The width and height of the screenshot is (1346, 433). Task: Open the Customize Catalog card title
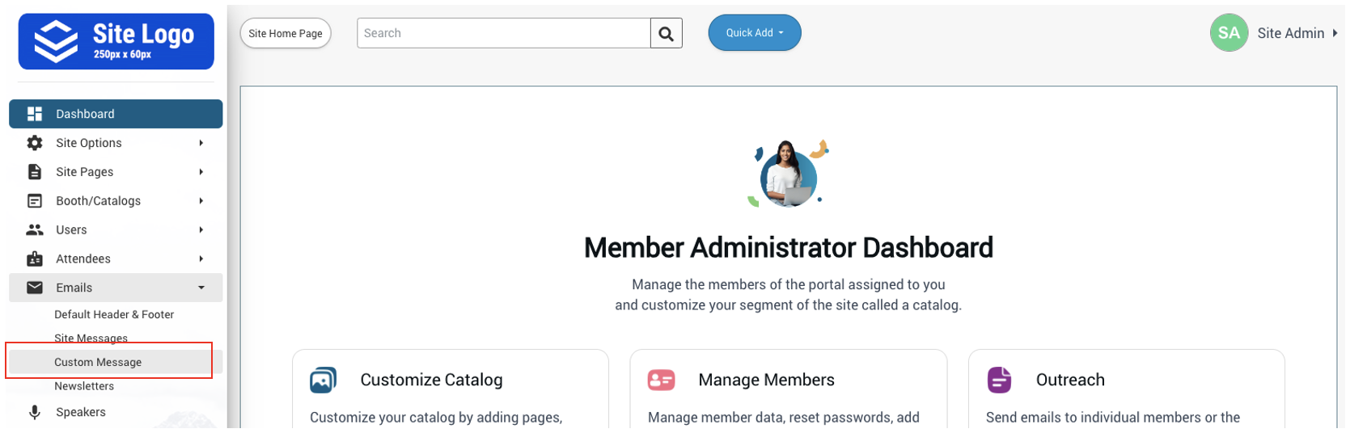[x=431, y=380]
